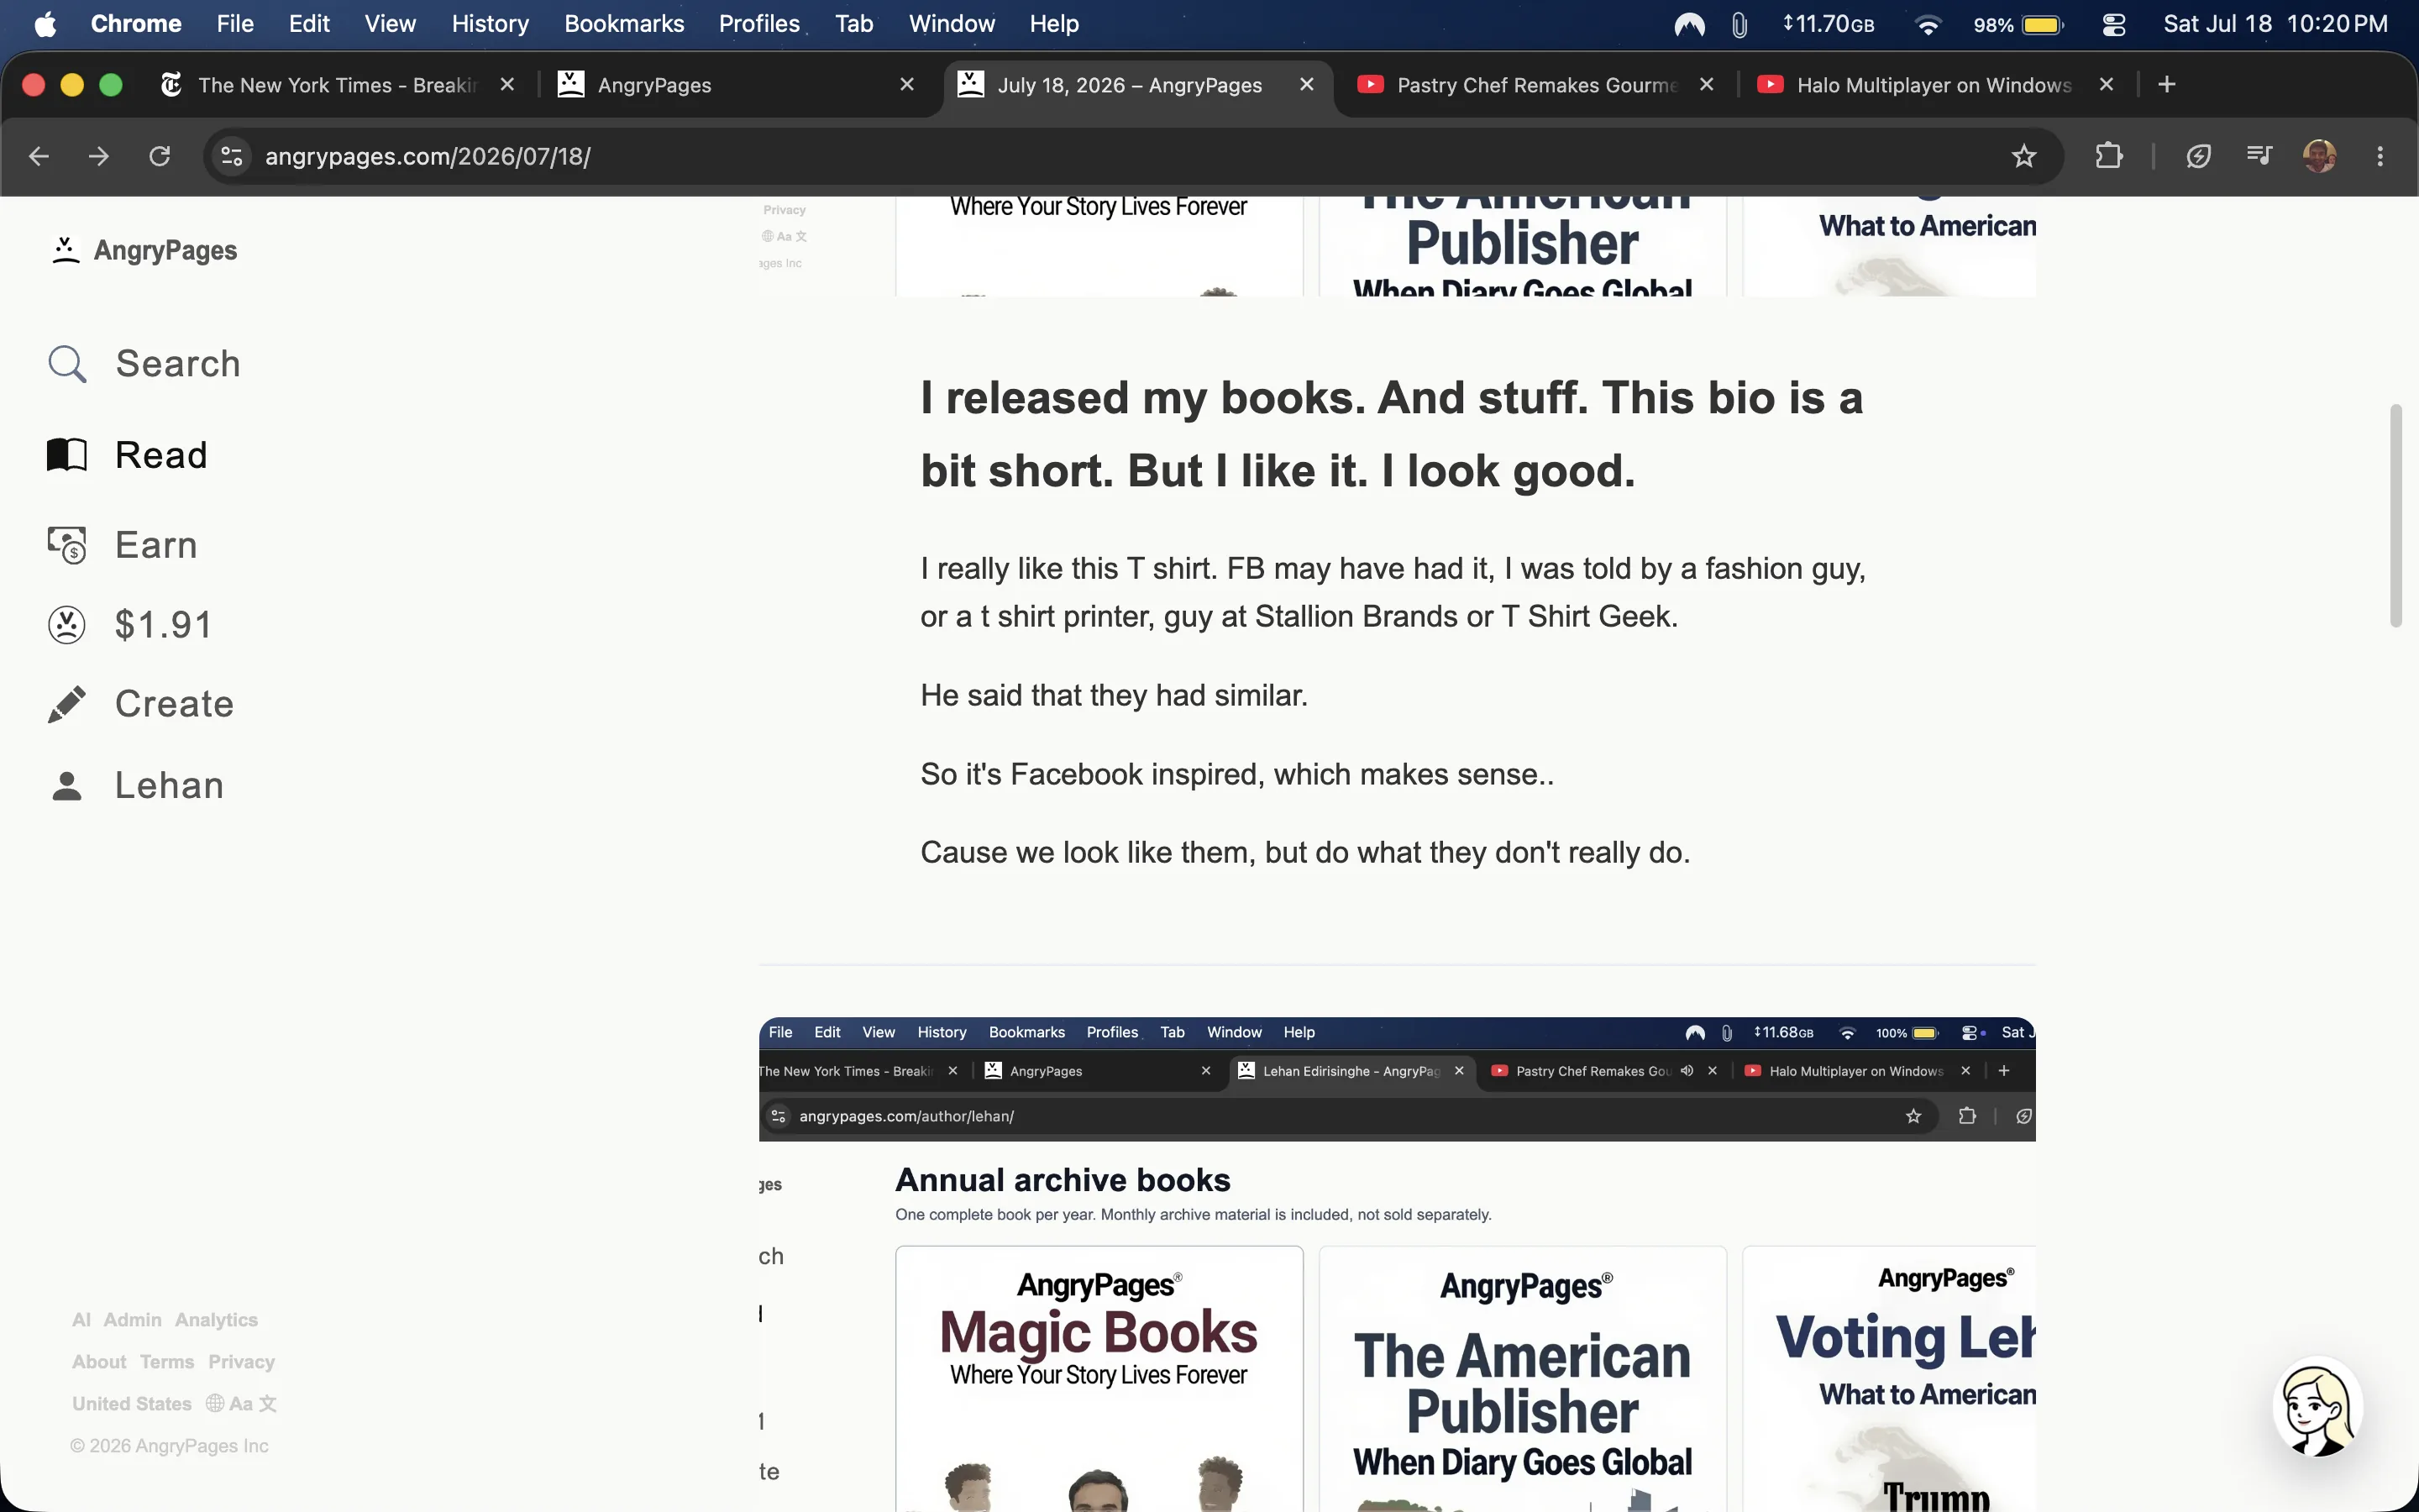Open Lehan profile in sidebar

tap(136, 785)
